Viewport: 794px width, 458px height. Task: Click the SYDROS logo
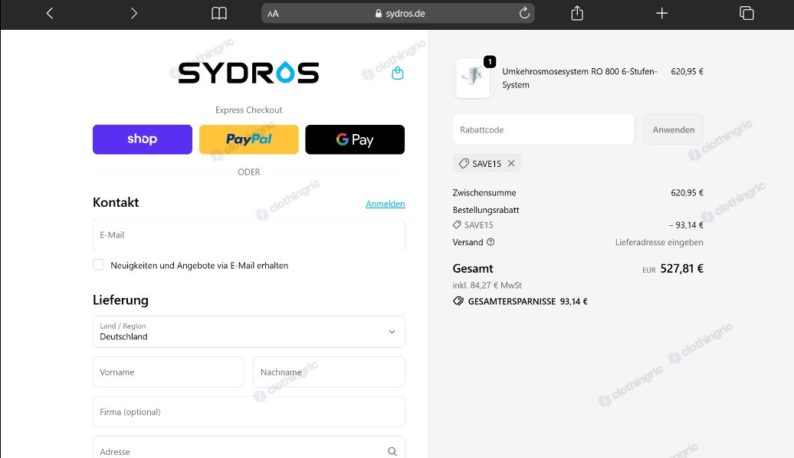[248, 73]
